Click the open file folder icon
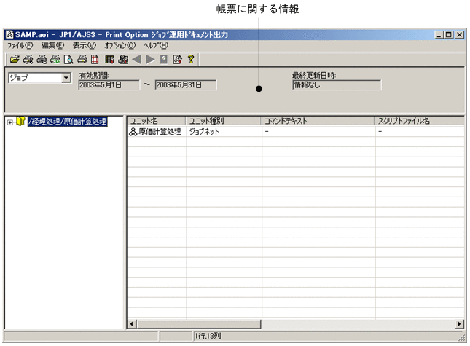Image resolution: width=470 pixels, height=346 pixels. [x=15, y=59]
